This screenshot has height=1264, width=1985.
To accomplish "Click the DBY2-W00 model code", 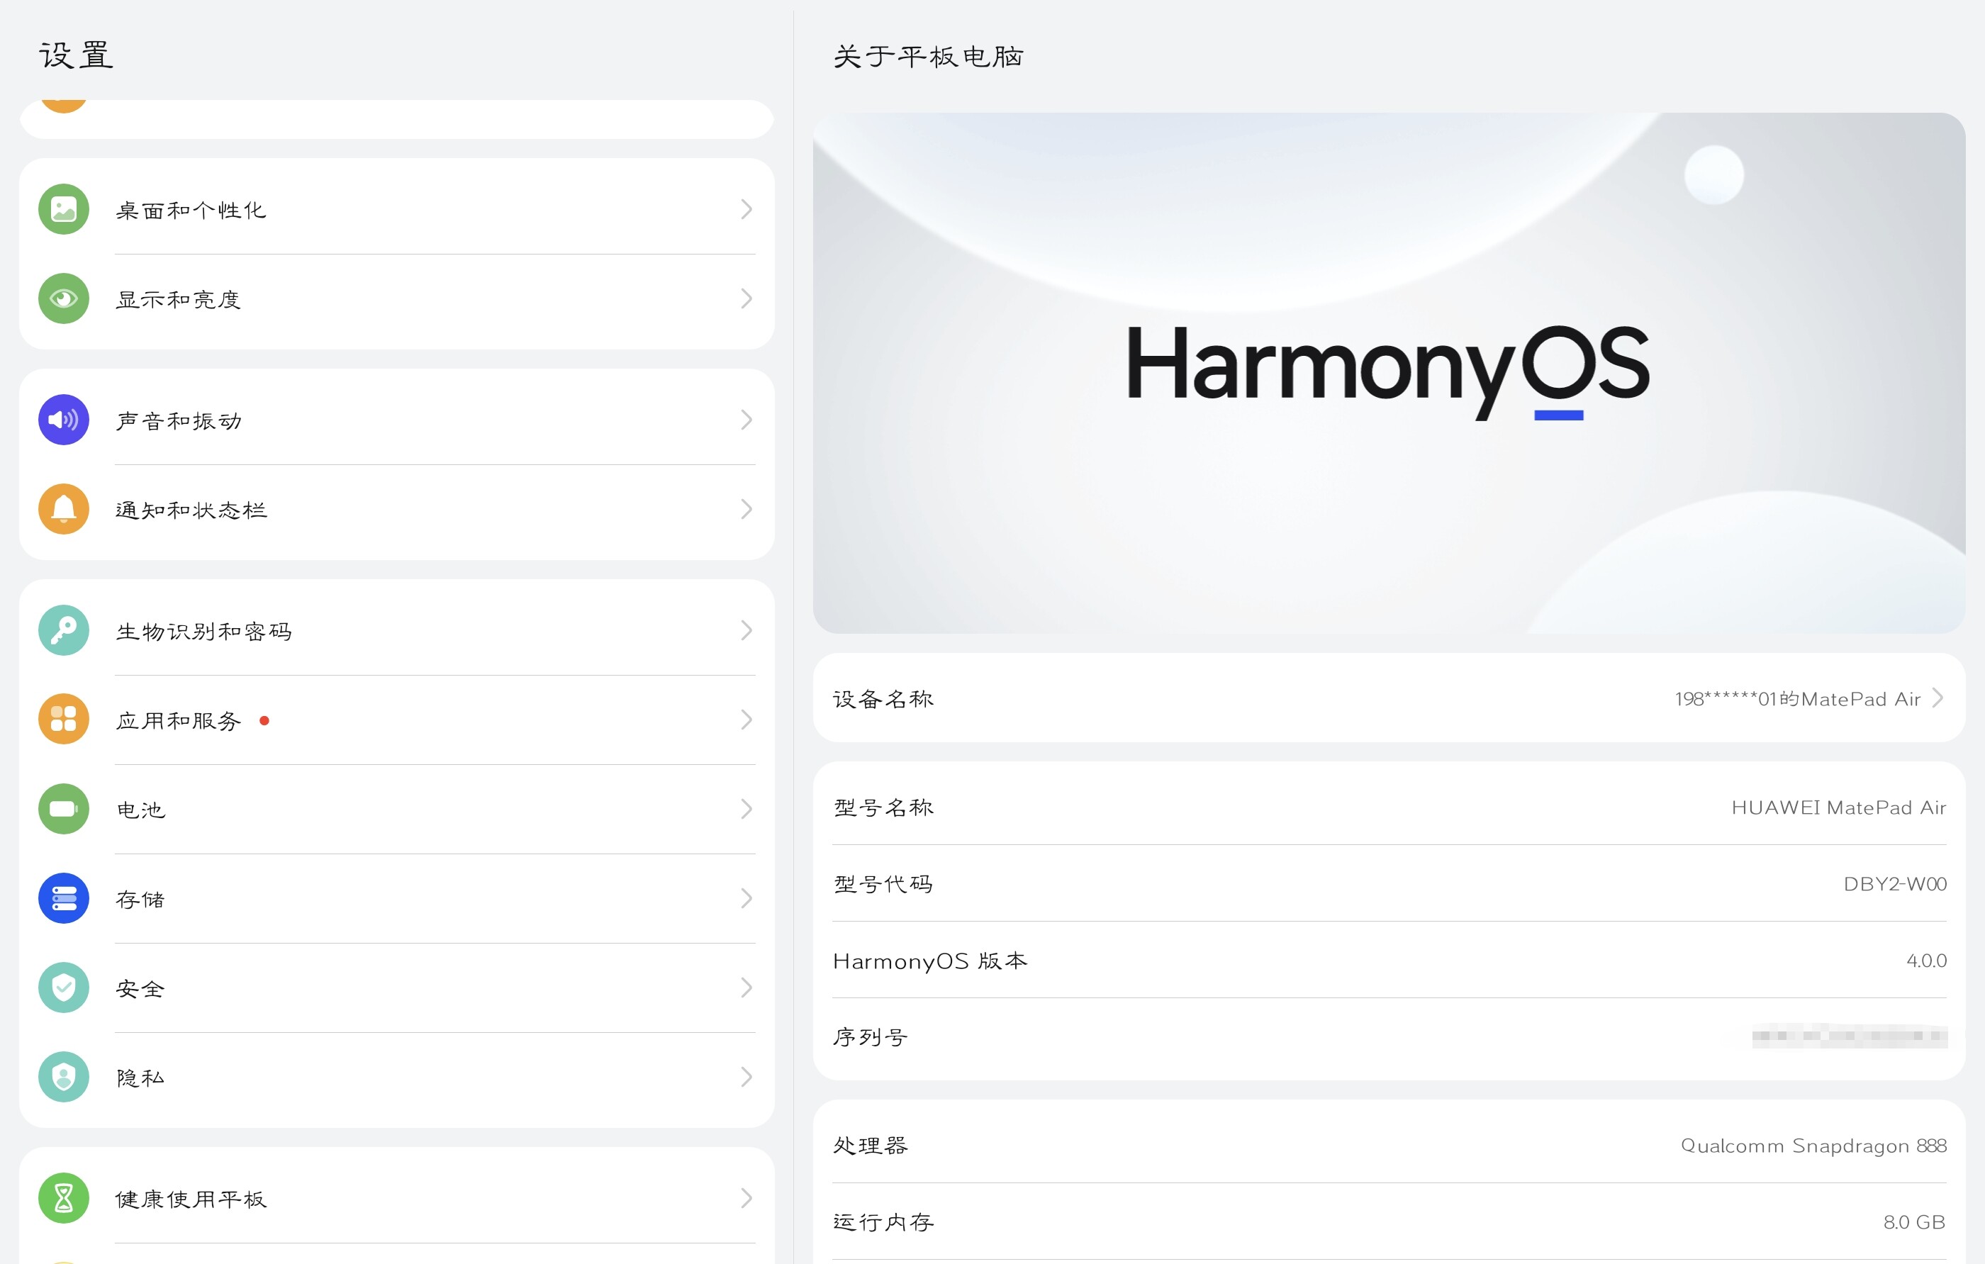I will [x=1895, y=884].
